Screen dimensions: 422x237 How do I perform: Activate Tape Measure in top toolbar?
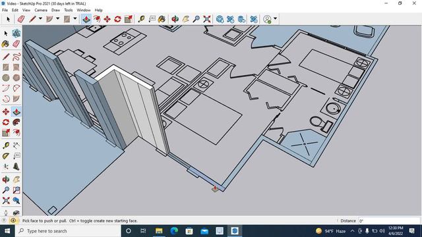pyautogui.click(x=142, y=19)
